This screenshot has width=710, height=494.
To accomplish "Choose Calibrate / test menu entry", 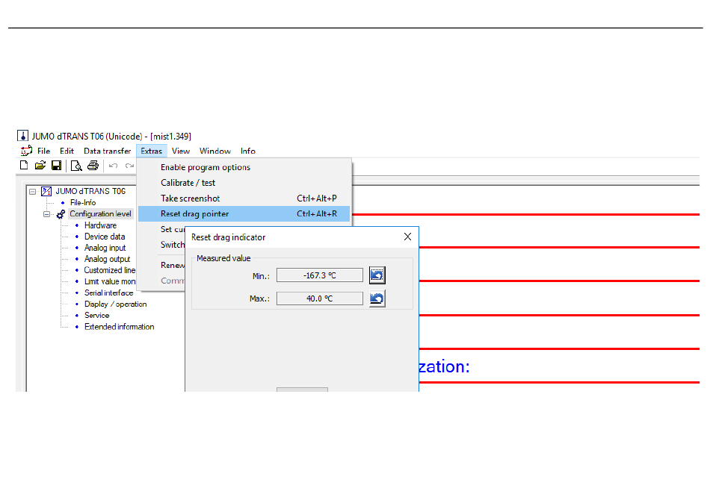I will click(x=244, y=183).
